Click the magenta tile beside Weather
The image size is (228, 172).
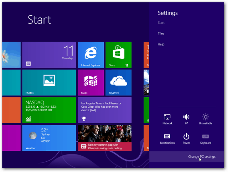(x=11, y=138)
